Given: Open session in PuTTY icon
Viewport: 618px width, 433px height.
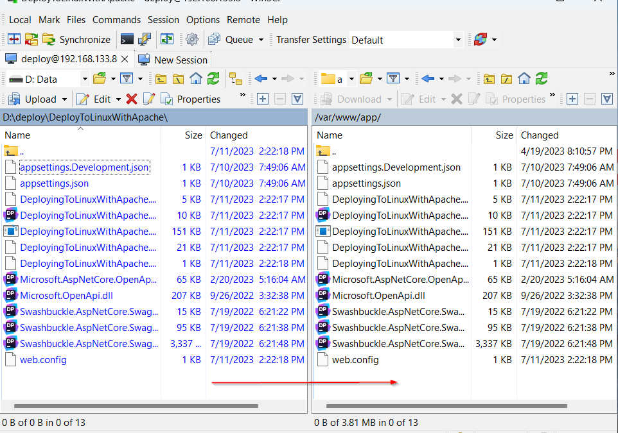Looking at the screenshot, I should [145, 40].
